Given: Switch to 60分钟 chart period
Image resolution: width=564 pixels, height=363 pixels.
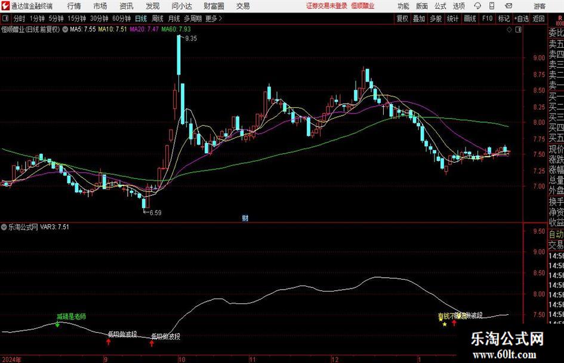Looking at the screenshot, I should [x=122, y=18].
